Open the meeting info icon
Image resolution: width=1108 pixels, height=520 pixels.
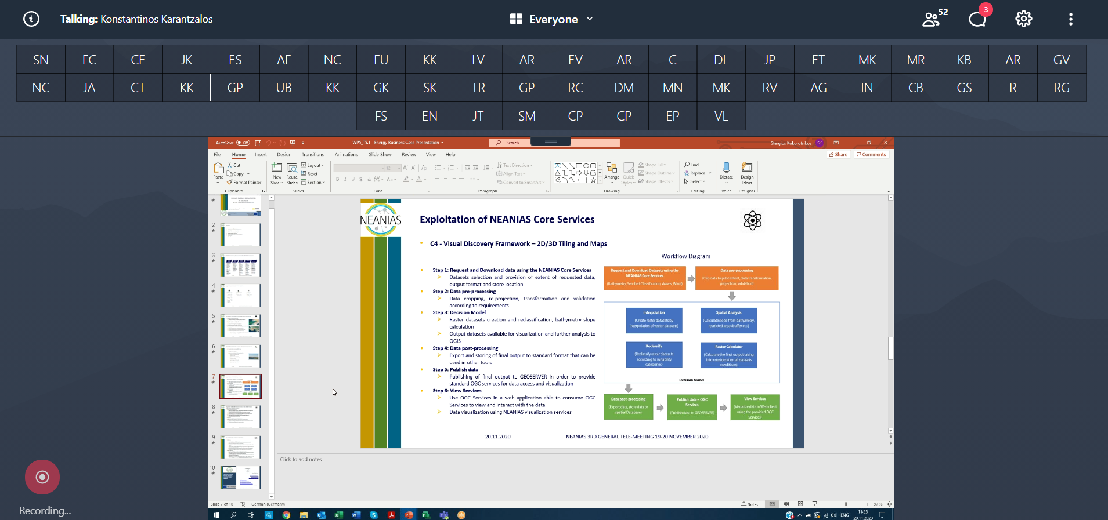click(31, 19)
